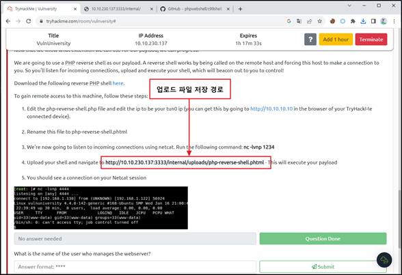Click the page vertical scrollbar
The width and height of the screenshot is (402, 275).
[400, 219]
